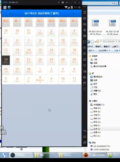Select date 14 in the calendar

click(28, 51)
